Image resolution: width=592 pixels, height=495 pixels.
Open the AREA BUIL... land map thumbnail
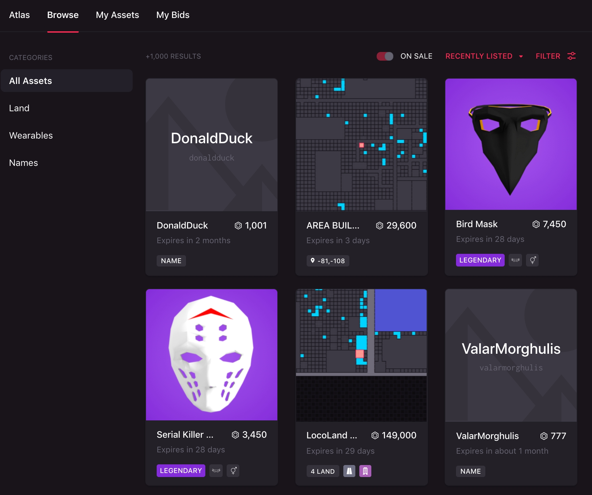361,145
